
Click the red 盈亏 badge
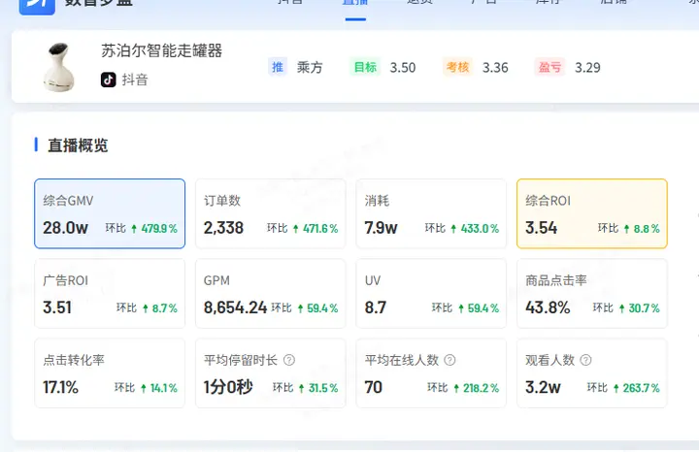(x=549, y=67)
